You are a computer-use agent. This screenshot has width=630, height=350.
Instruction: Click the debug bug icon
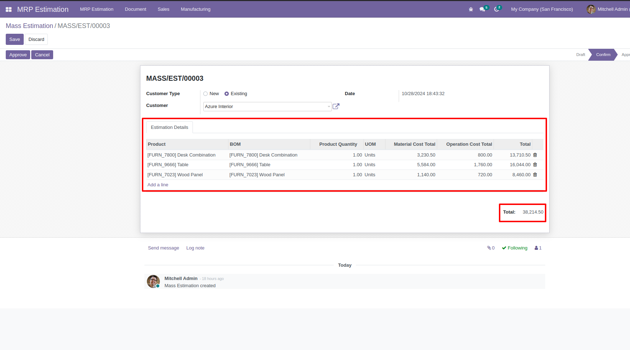point(471,9)
